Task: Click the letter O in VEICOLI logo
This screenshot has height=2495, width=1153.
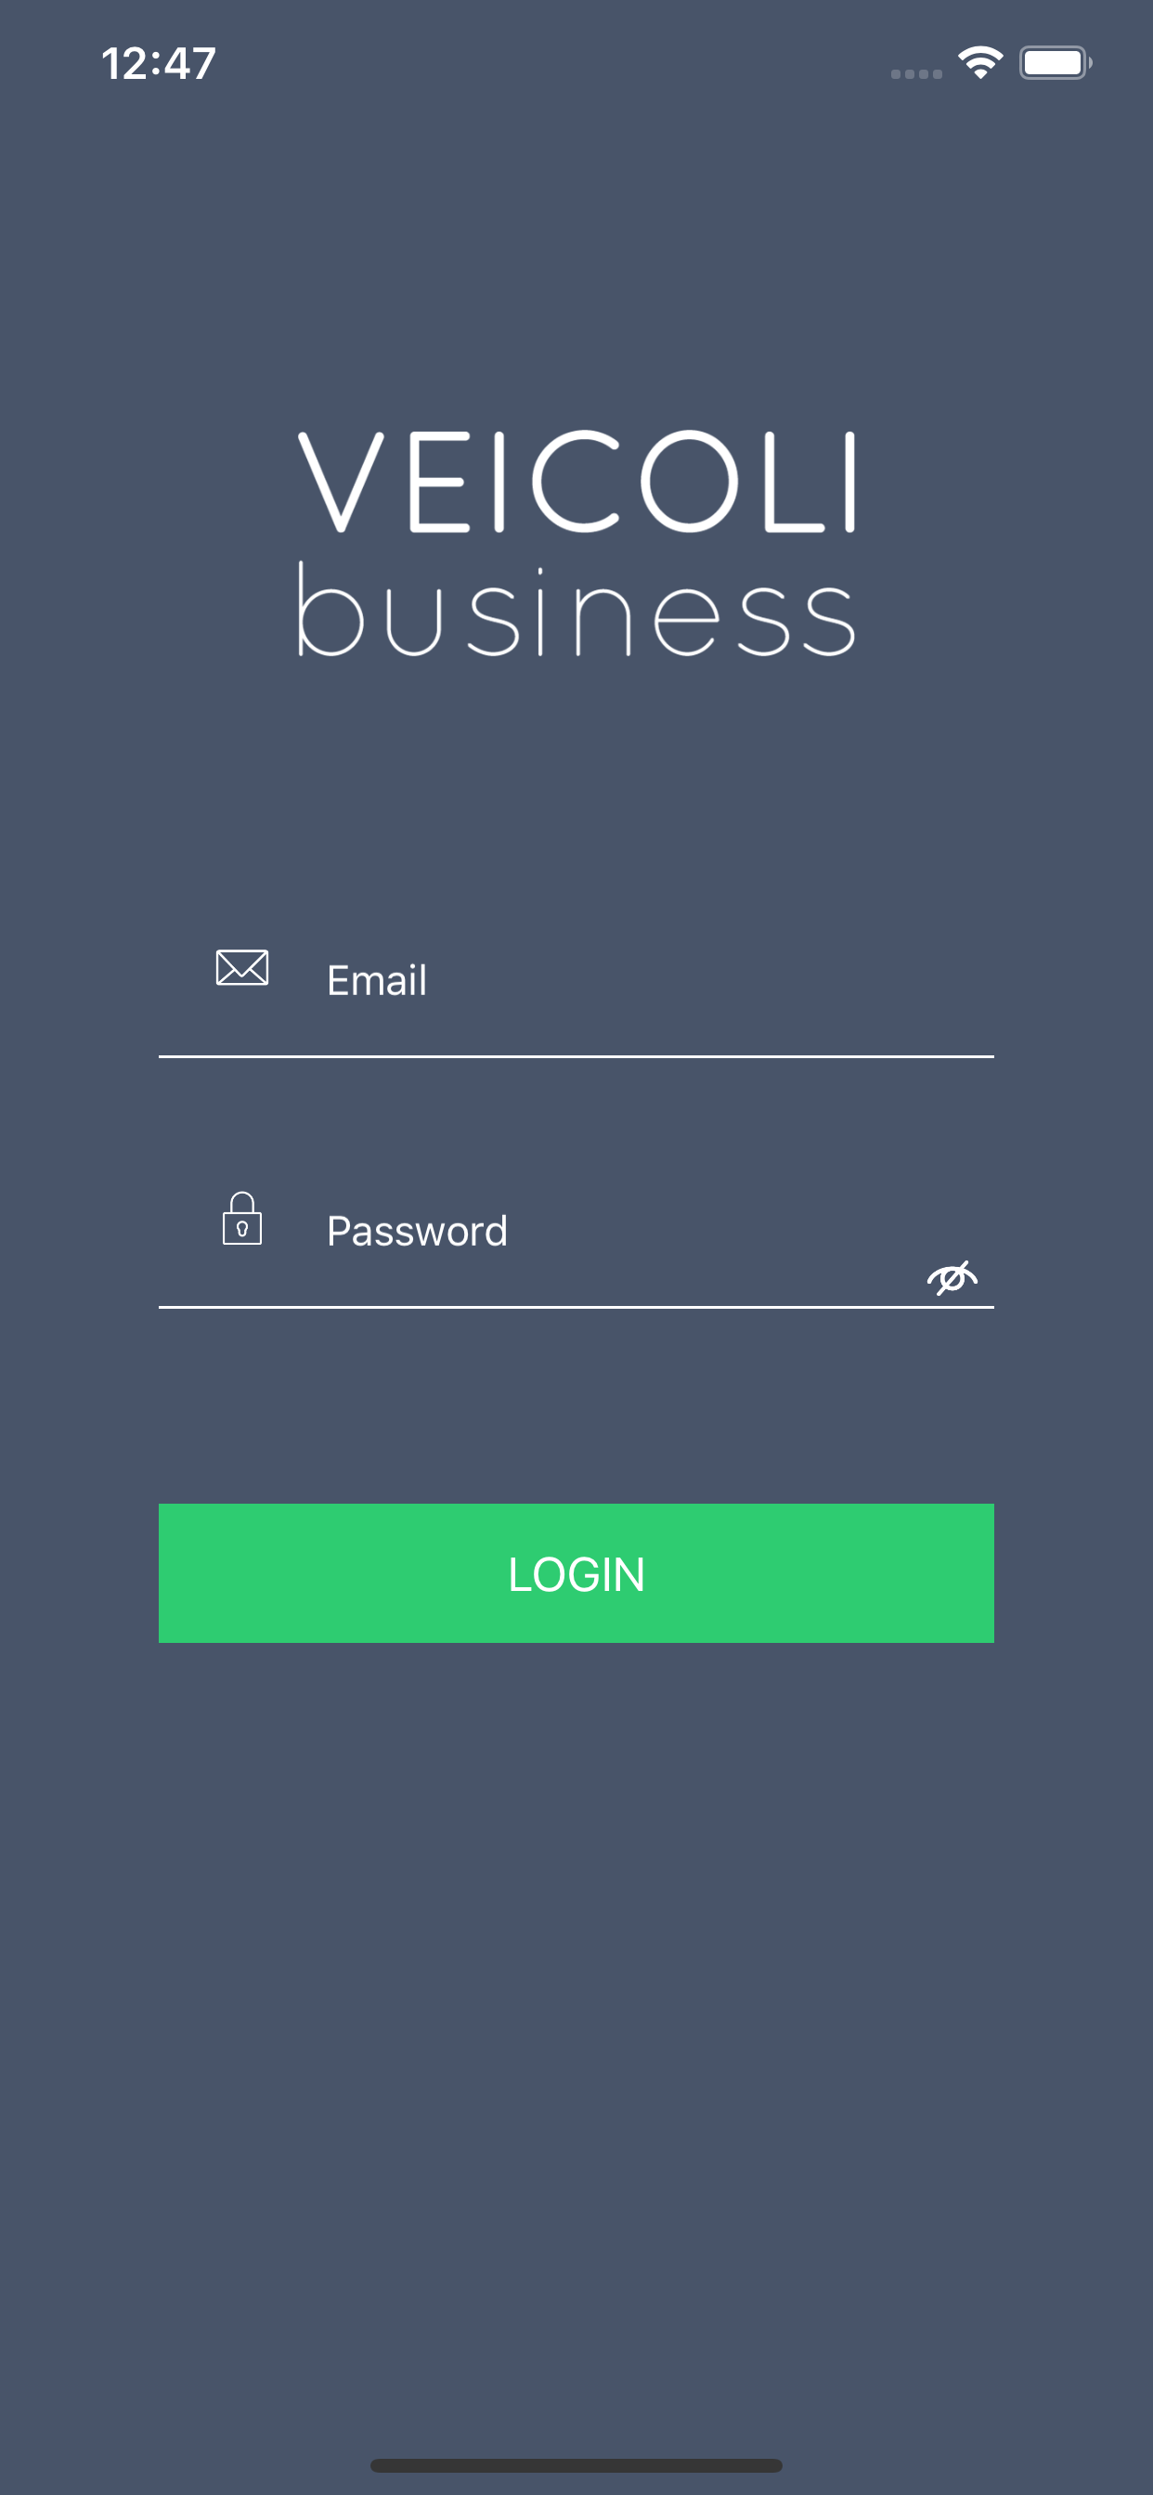Action: point(690,483)
